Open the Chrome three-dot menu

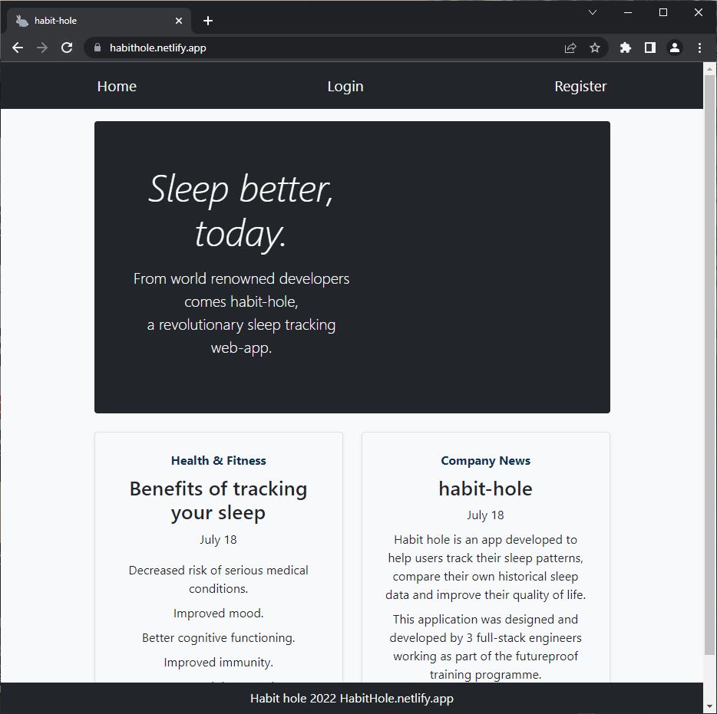pos(699,48)
